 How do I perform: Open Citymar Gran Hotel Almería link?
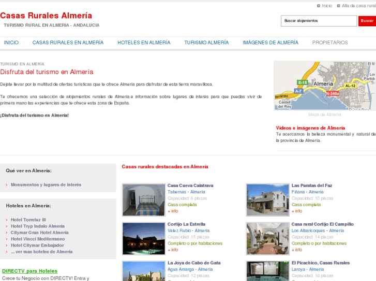[40, 233]
